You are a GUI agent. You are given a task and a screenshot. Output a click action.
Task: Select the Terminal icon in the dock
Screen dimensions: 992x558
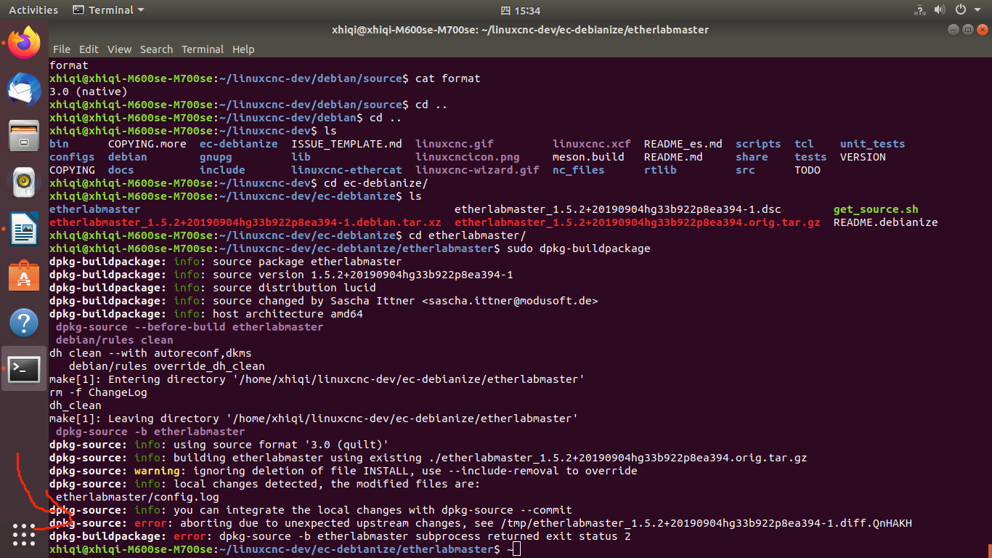point(24,368)
